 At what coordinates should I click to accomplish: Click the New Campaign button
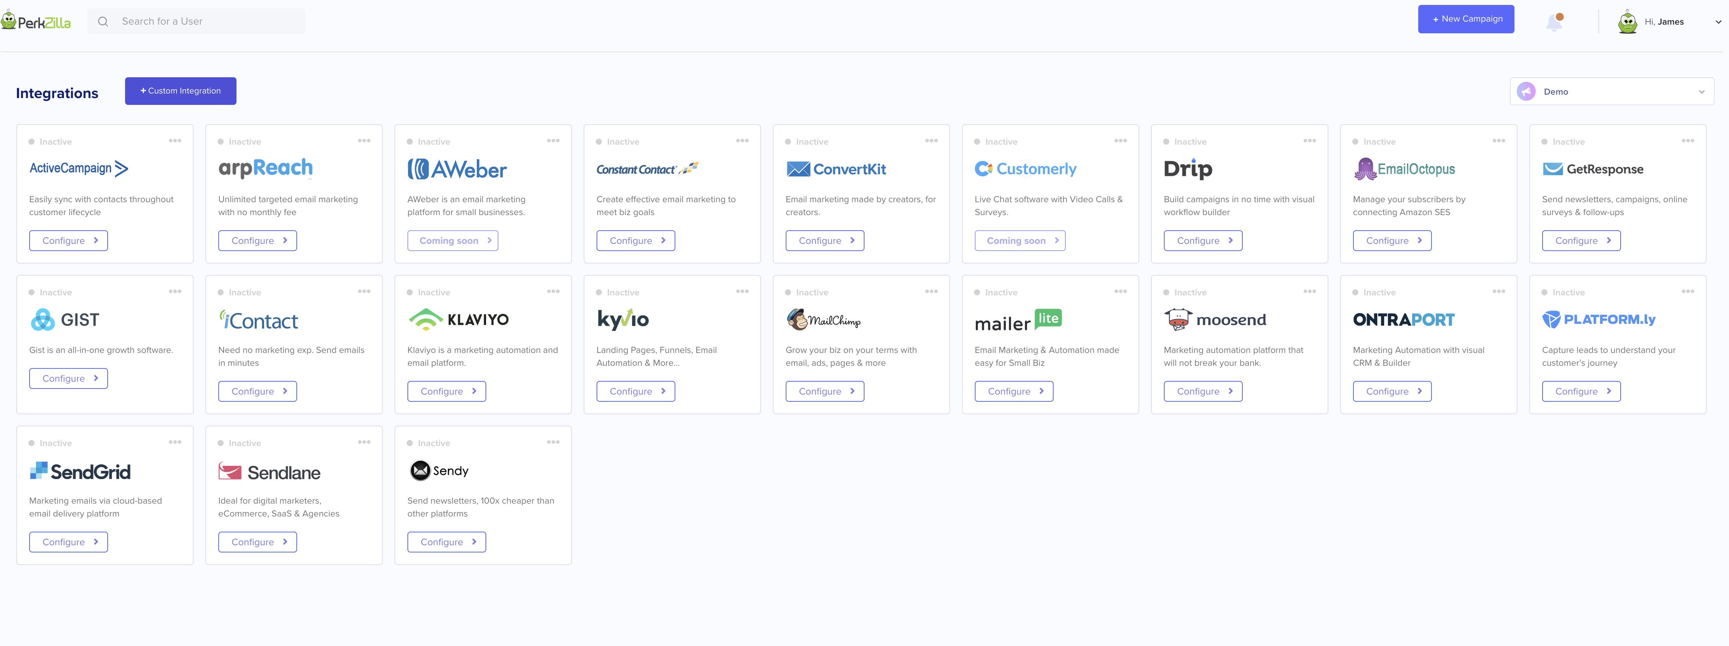click(1466, 19)
